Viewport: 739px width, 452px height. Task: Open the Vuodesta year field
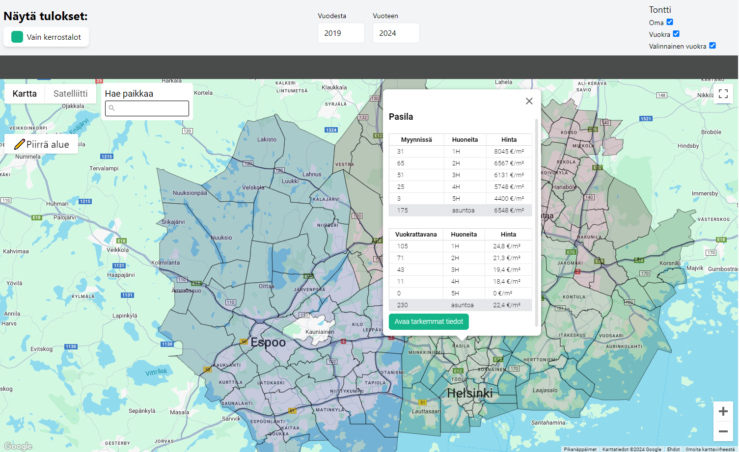(x=341, y=33)
